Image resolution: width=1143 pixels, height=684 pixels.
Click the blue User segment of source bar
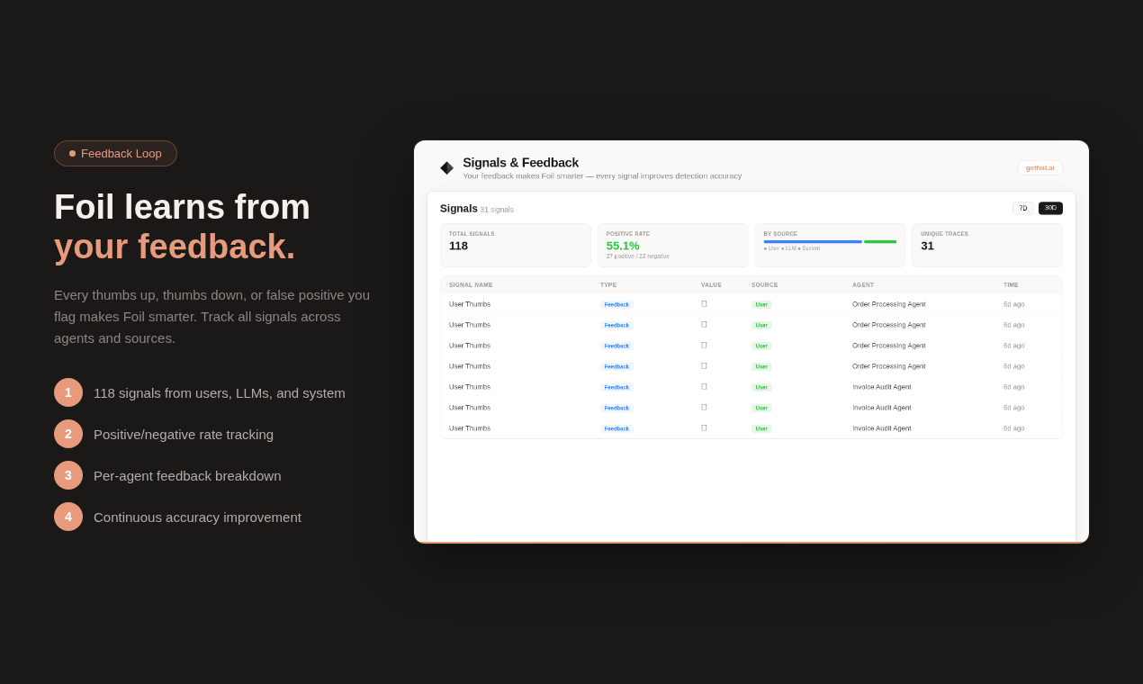click(x=813, y=241)
